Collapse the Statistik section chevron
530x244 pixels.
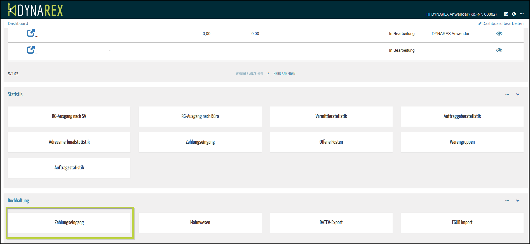coord(518,94)
